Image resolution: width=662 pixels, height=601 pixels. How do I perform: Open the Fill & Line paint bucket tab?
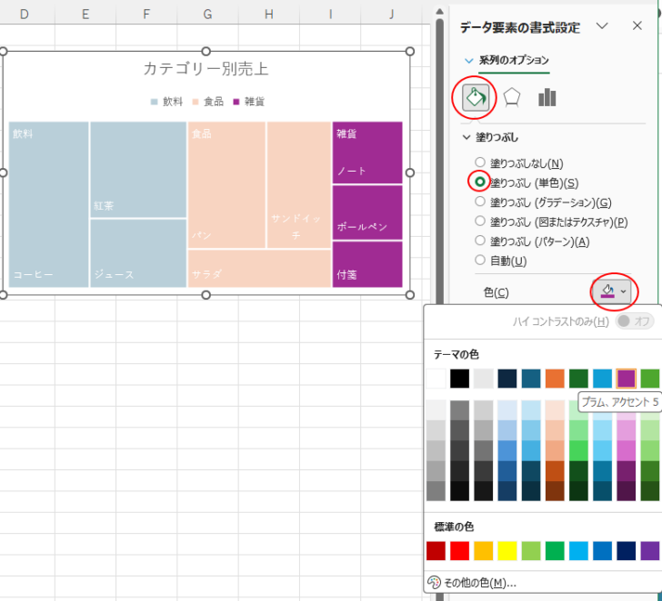476,98
